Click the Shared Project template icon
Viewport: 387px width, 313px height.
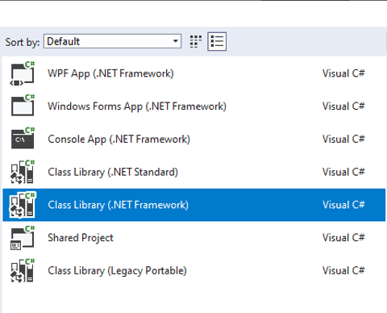[x=23, y=237]
